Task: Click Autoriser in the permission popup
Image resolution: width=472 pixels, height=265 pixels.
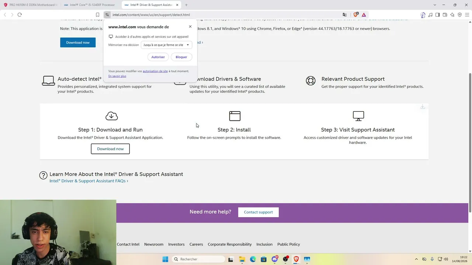Action: [158, 57]
